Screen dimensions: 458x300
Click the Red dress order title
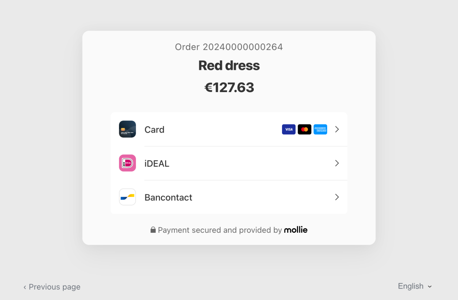(229, 66)
